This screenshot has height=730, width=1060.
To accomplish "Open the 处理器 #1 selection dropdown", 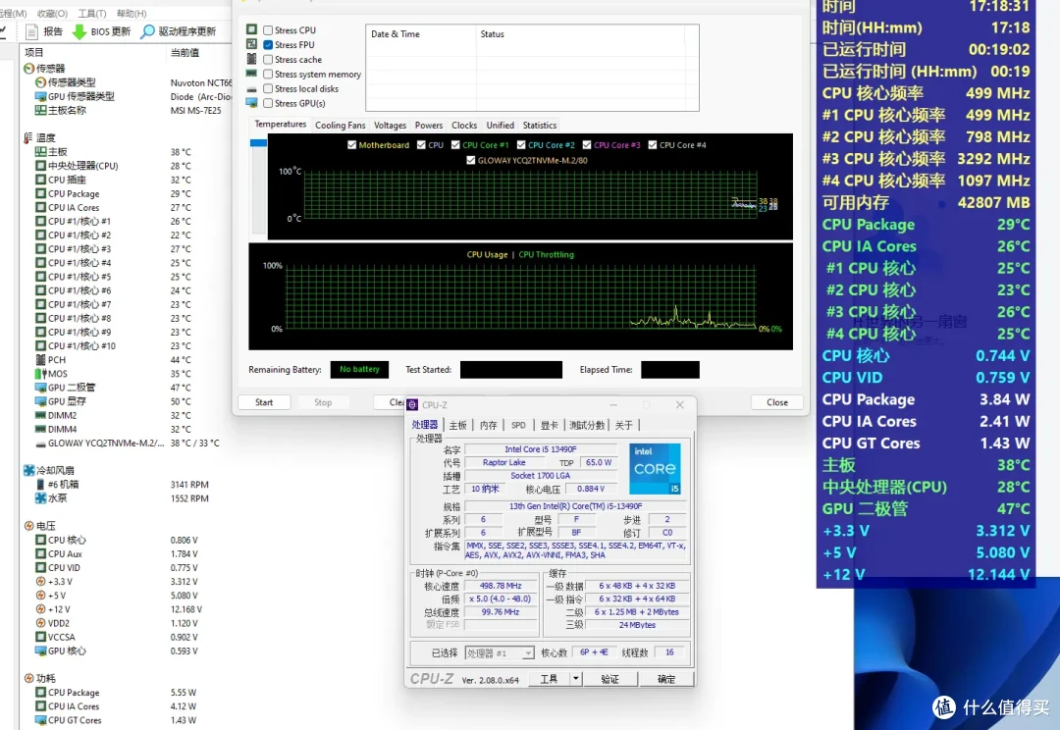I will tap(500, 652).
